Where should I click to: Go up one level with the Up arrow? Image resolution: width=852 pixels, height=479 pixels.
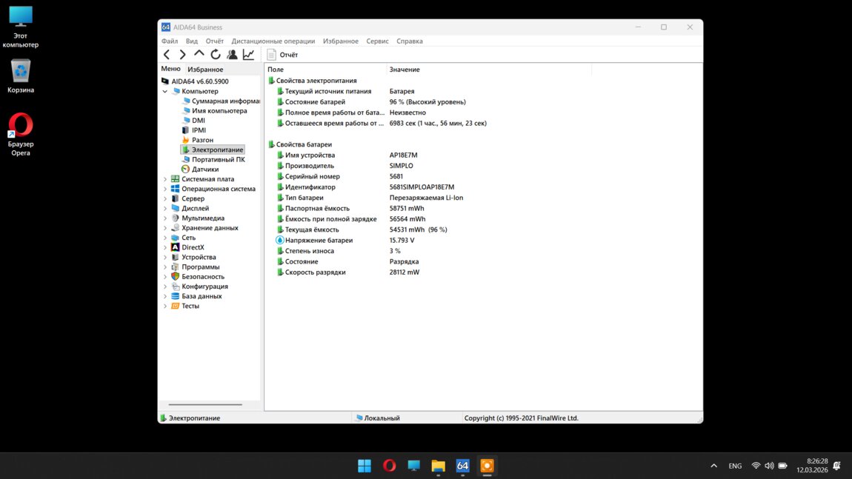pos(199,54)
